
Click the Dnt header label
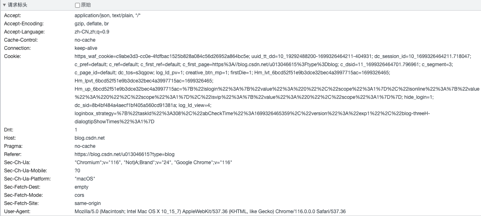(x=9, y=130)
